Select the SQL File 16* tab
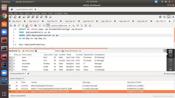The image size is (175, 98). [x=142, y=21]
